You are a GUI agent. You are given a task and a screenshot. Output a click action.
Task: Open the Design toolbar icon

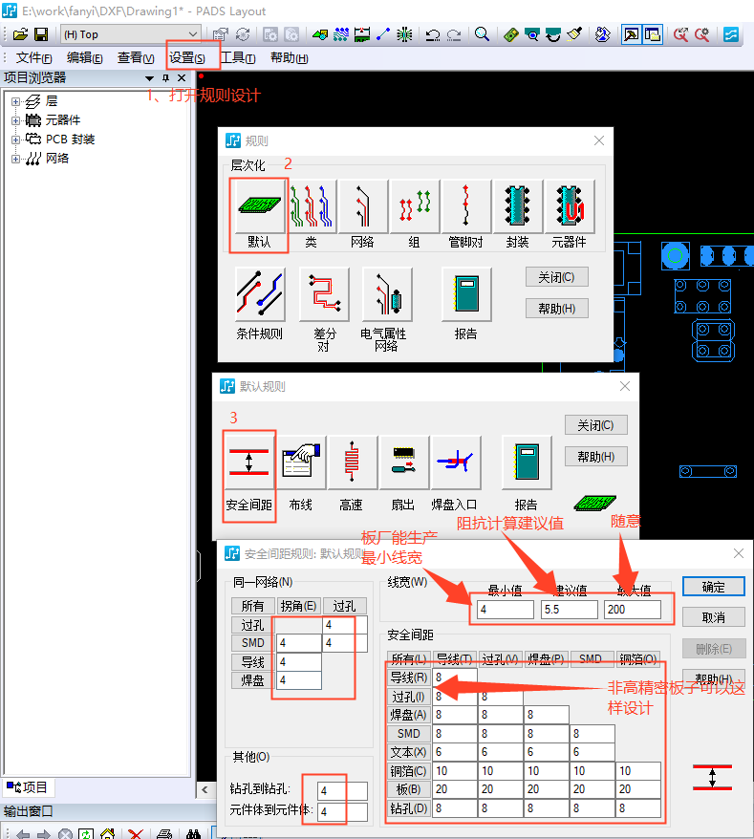[x=320, y=34]
